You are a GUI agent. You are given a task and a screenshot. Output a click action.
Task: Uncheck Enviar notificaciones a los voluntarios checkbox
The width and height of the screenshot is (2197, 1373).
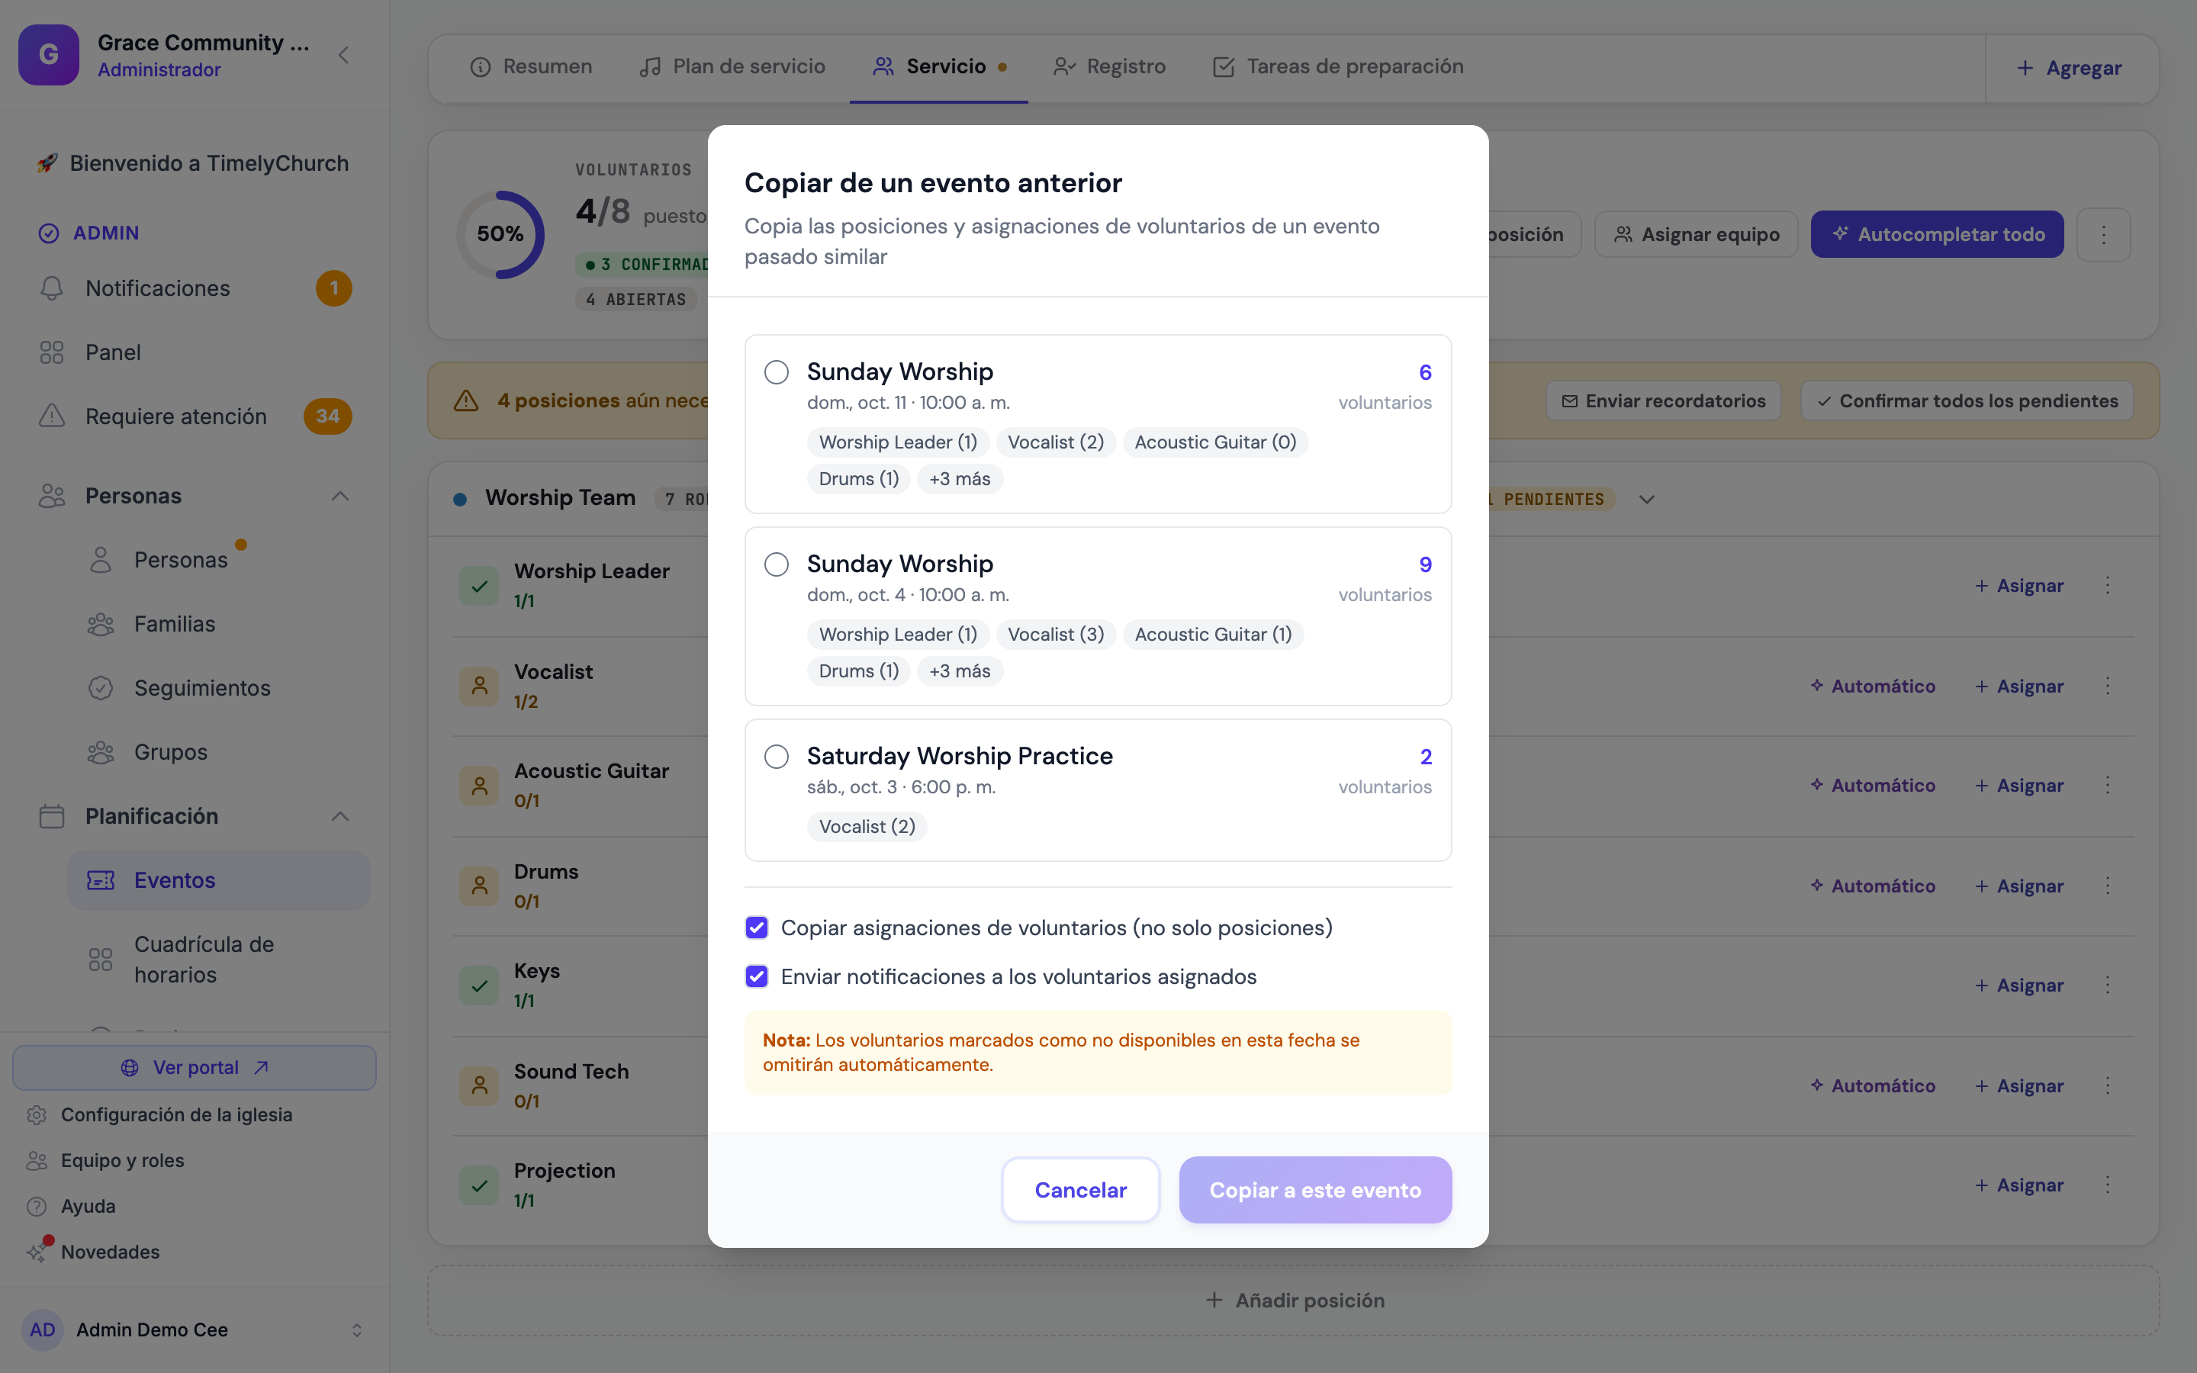[x=756, y=976]
